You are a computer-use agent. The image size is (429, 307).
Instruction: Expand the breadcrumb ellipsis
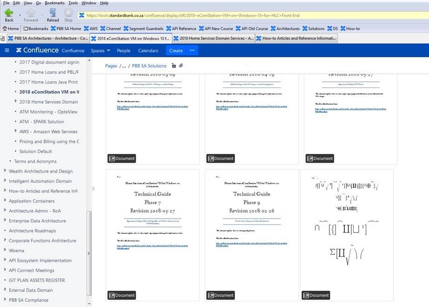tap(124, 66)
